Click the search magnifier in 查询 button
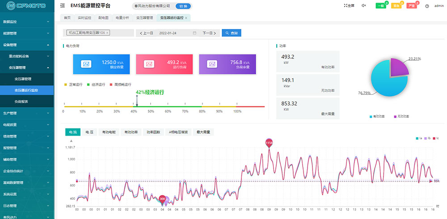The width and height of the screenshot is (447, 219). pos(227,33)
